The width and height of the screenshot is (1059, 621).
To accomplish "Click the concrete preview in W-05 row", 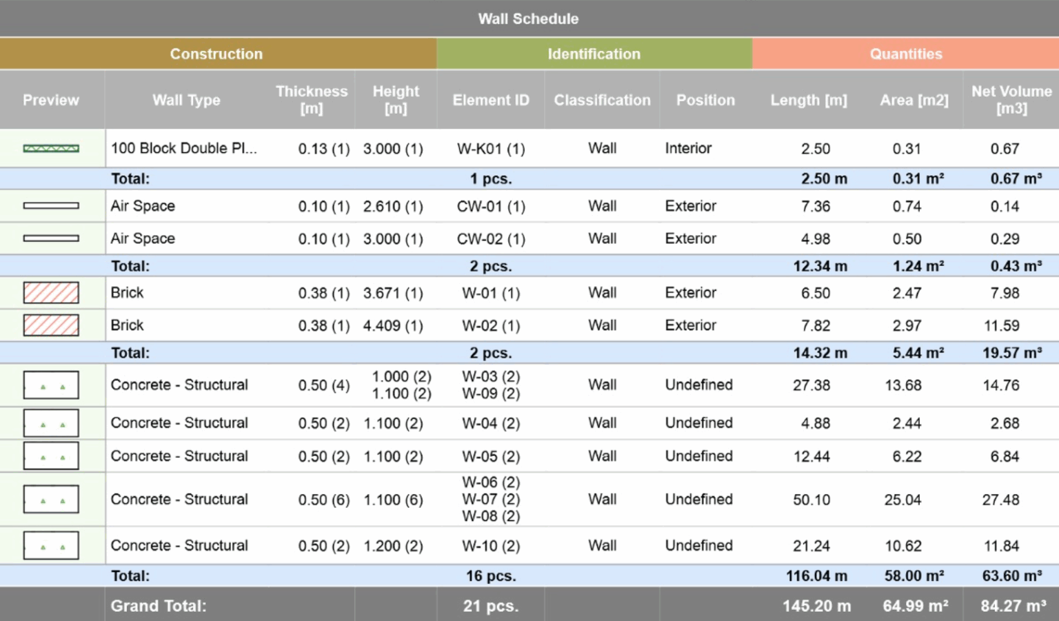I will (51, 456).
